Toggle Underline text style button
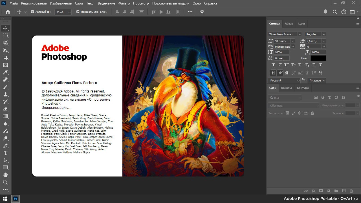Image resolution: width=361 pixels, height=203 pixels. (x=314, y=65)
